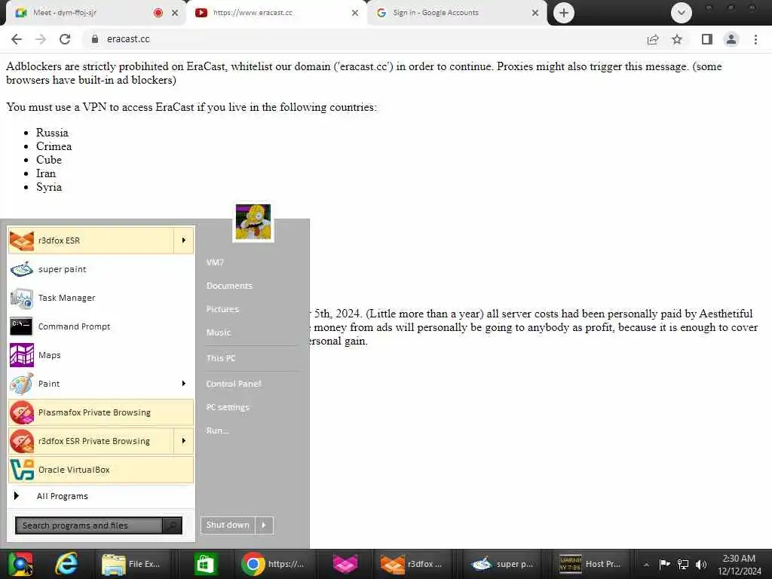
Task: Expand r3dfox ESR Private Browsing submenu arrow
Action: click(184, 441)
